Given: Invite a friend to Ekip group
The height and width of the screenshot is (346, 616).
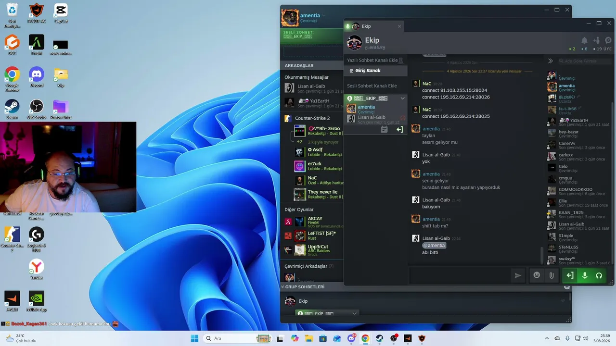Looking at the screenshot, I should (597, 41).
